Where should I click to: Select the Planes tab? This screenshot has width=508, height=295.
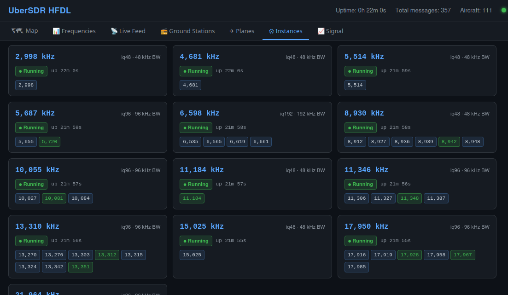coord(242,31)
